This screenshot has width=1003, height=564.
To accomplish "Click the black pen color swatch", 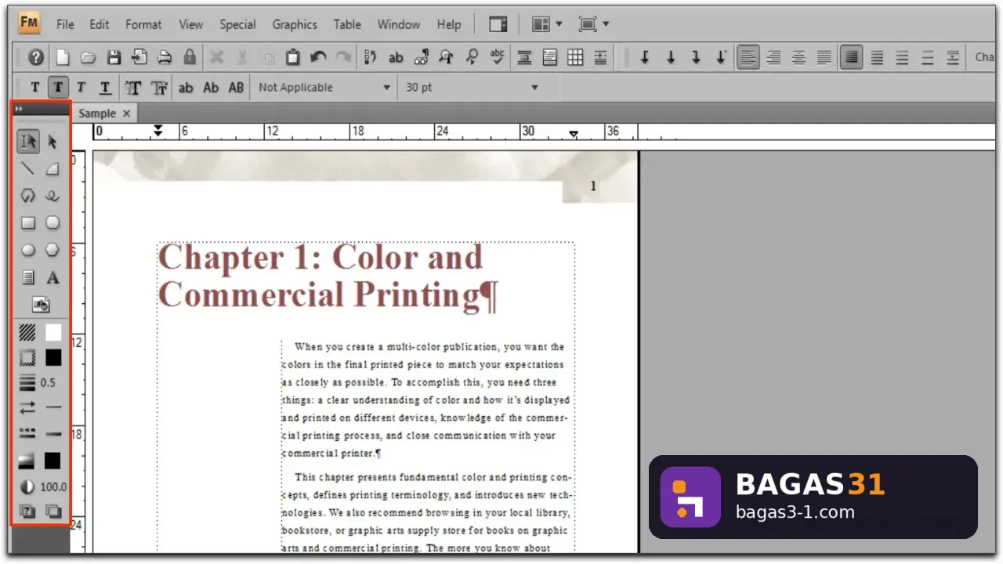I will pos(53,357).
